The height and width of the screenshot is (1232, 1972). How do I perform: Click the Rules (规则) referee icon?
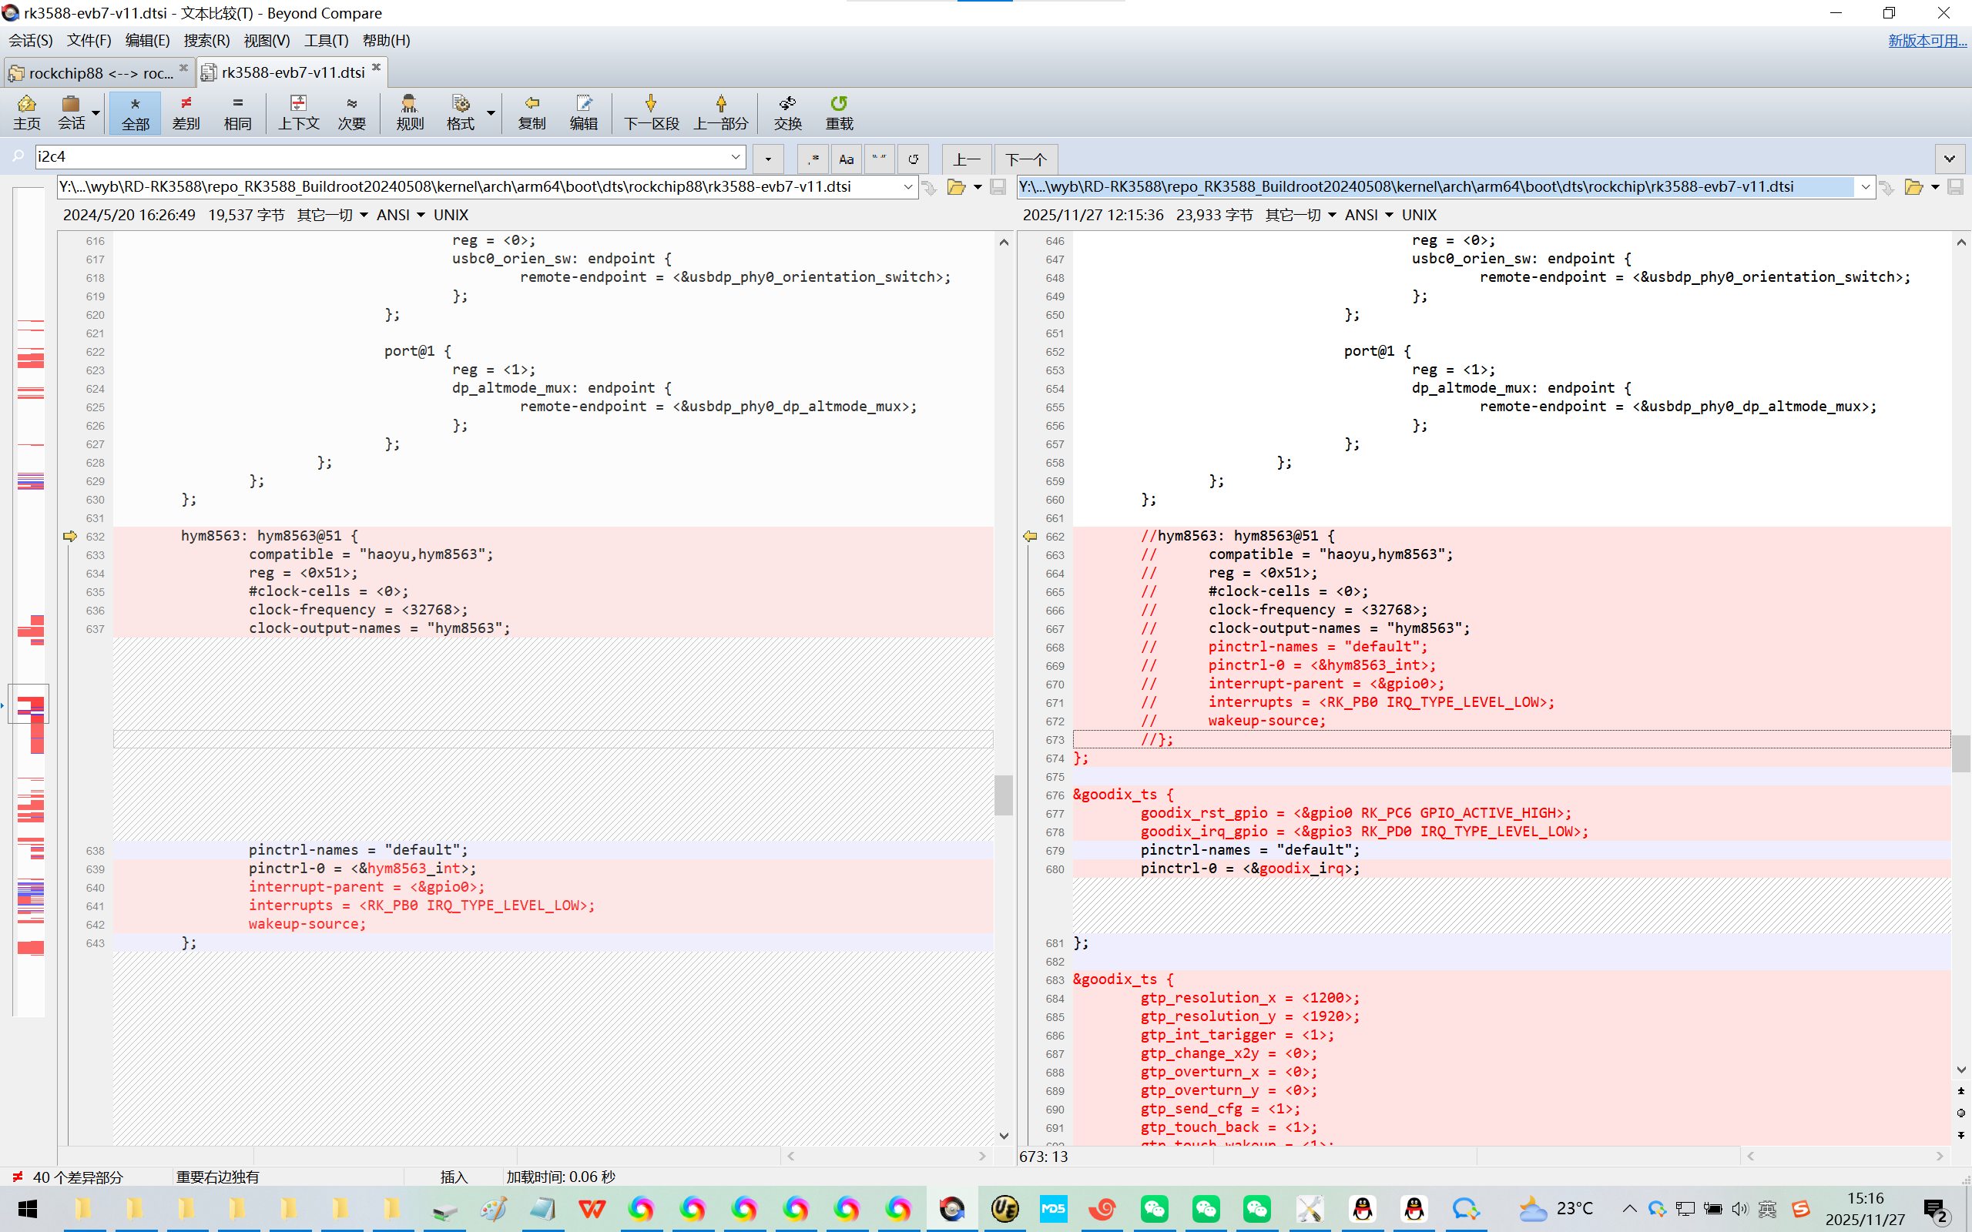[x=409, y=112]
